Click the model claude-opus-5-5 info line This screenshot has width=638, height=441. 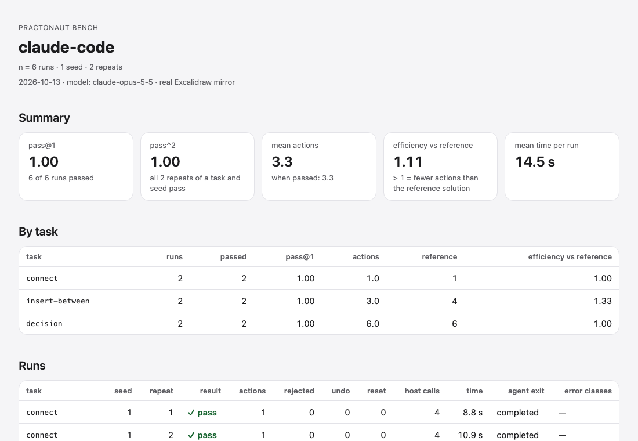[126, 82]
